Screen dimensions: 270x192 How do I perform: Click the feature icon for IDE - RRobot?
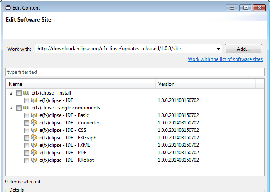[x=34, y=160]
